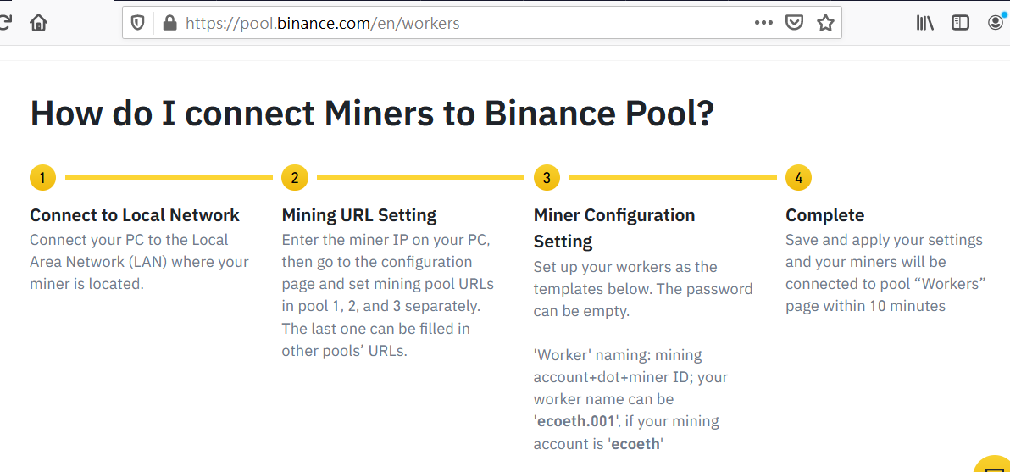Select step 3 yellow circle marker
The image size is (1010, 472).
click(547, 178)
